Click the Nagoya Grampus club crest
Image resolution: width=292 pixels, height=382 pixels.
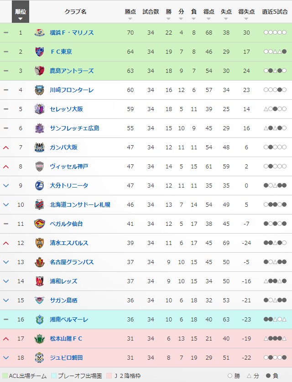(39, 262)
